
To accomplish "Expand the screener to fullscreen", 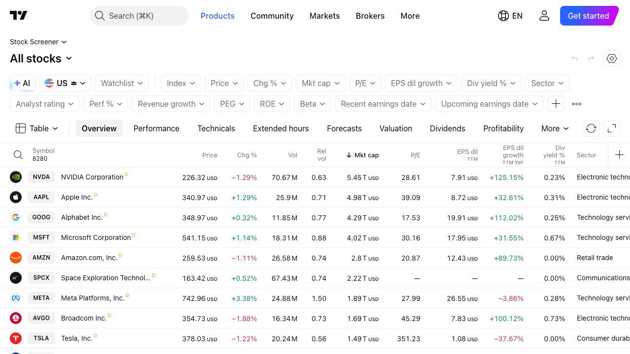I will pos(612,128).
